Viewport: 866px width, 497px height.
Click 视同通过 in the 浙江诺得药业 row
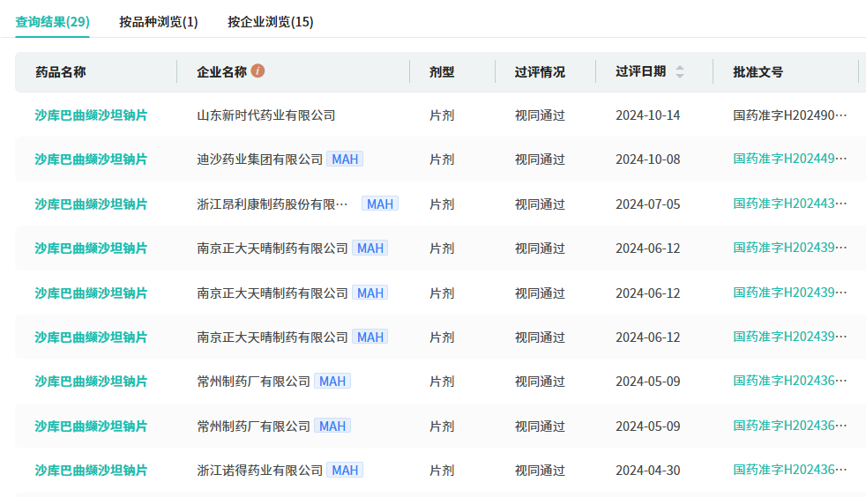[540, 471]
